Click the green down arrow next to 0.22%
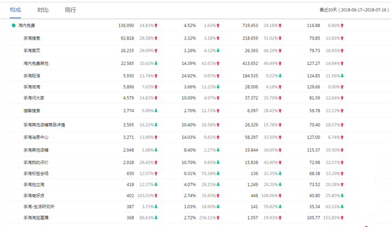This screenshot has height=227, width=391. click(x=280, y=76)
